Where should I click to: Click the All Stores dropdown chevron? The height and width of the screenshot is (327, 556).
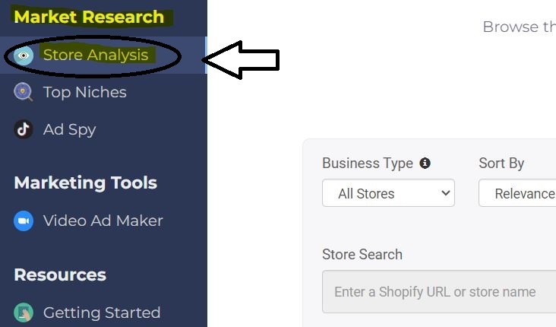(445, 193)
